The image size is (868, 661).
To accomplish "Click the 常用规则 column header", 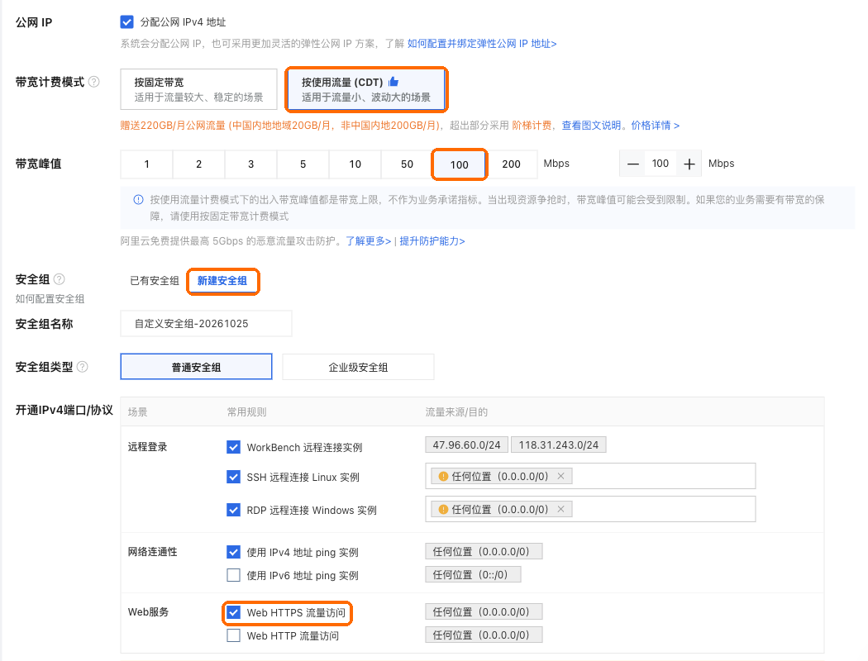I will (247, 412).
